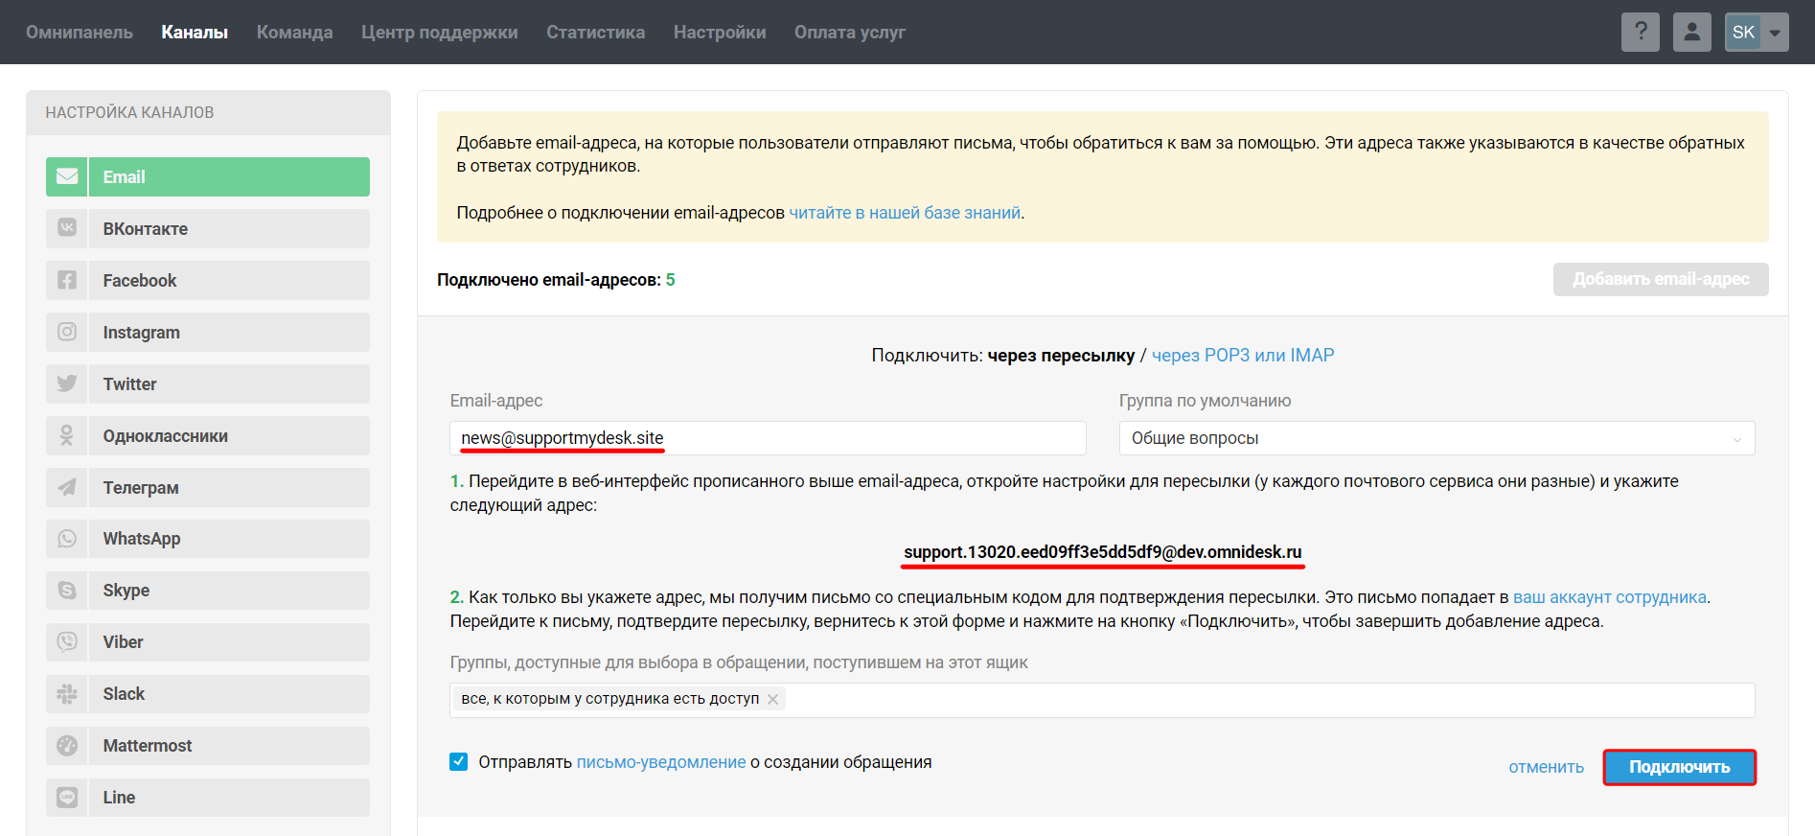Open the Настройки menu item
Image resolution: width=1815 pixels, height=836 pixels.
point(719,33)
